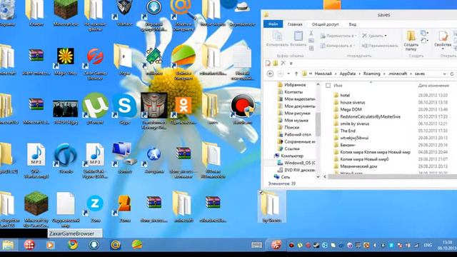457x257 pixels.
Task: Switch to the Вид ribbon tab
Action: (352, 24)
